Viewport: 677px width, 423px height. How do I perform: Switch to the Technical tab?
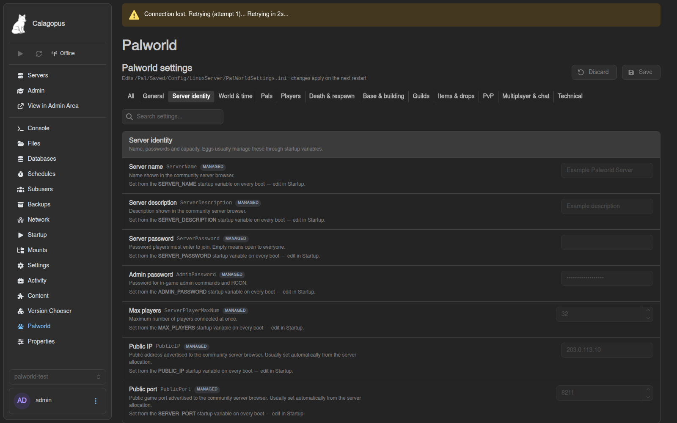(x=570, y=96)
